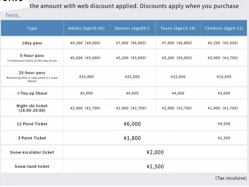This screenshot has height=187, width=249.
Task: Click the "Type" column header
Action: click(32, 28)
